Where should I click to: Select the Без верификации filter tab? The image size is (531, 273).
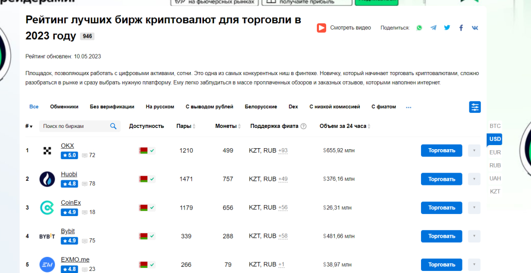pyautogui.click(x=112, y=107)
